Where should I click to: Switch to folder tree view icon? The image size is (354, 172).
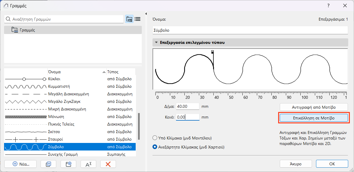coord(129,19)
